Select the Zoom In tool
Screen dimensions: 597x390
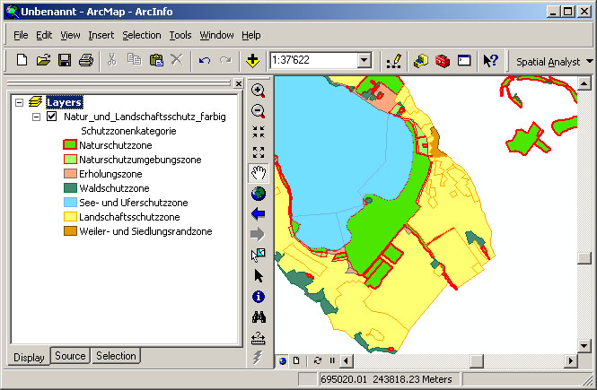click(x=259, y=91)
